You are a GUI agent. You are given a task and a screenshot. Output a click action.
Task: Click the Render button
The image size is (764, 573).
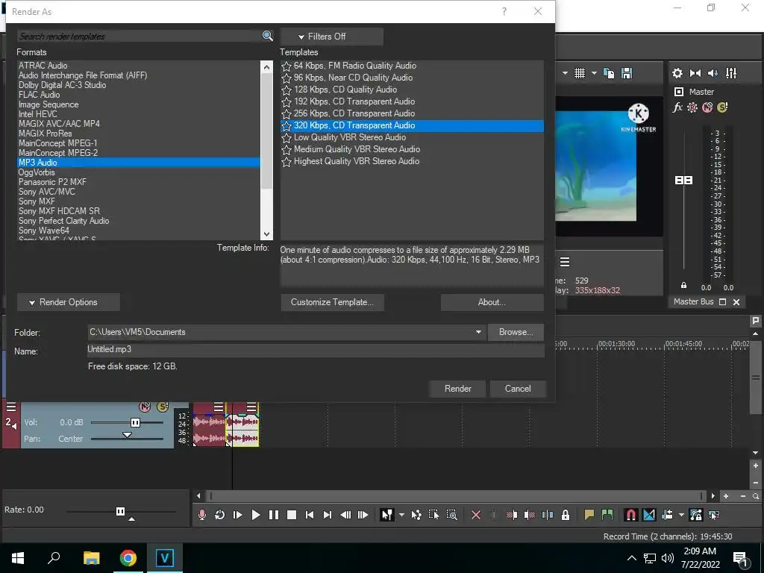(457, 388)
